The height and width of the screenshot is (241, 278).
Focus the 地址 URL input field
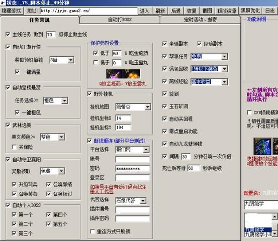[88, 11]
